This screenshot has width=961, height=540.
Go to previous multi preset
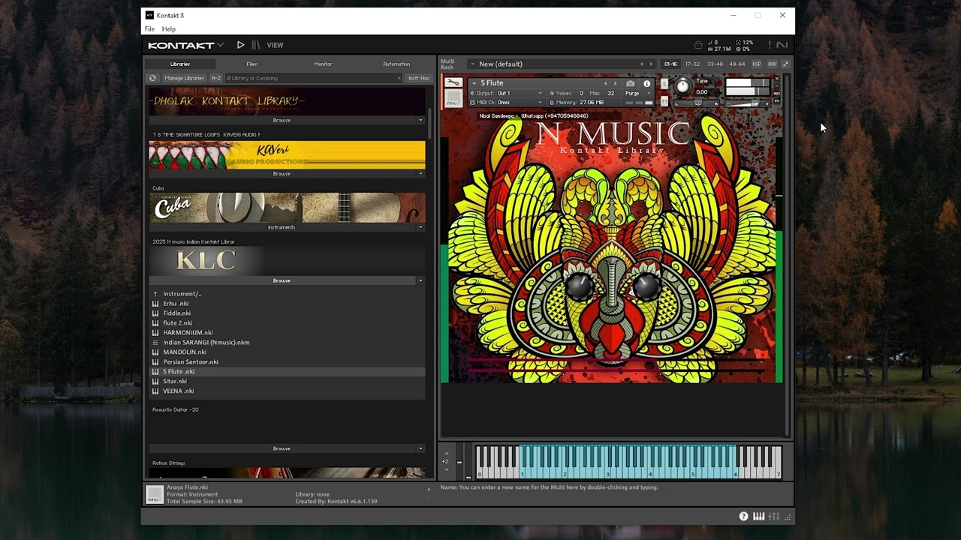pos(641,64)
